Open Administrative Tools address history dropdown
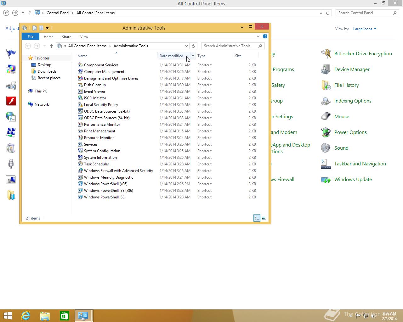The height and width of the screenshot is (322, 403). point(186,46)
